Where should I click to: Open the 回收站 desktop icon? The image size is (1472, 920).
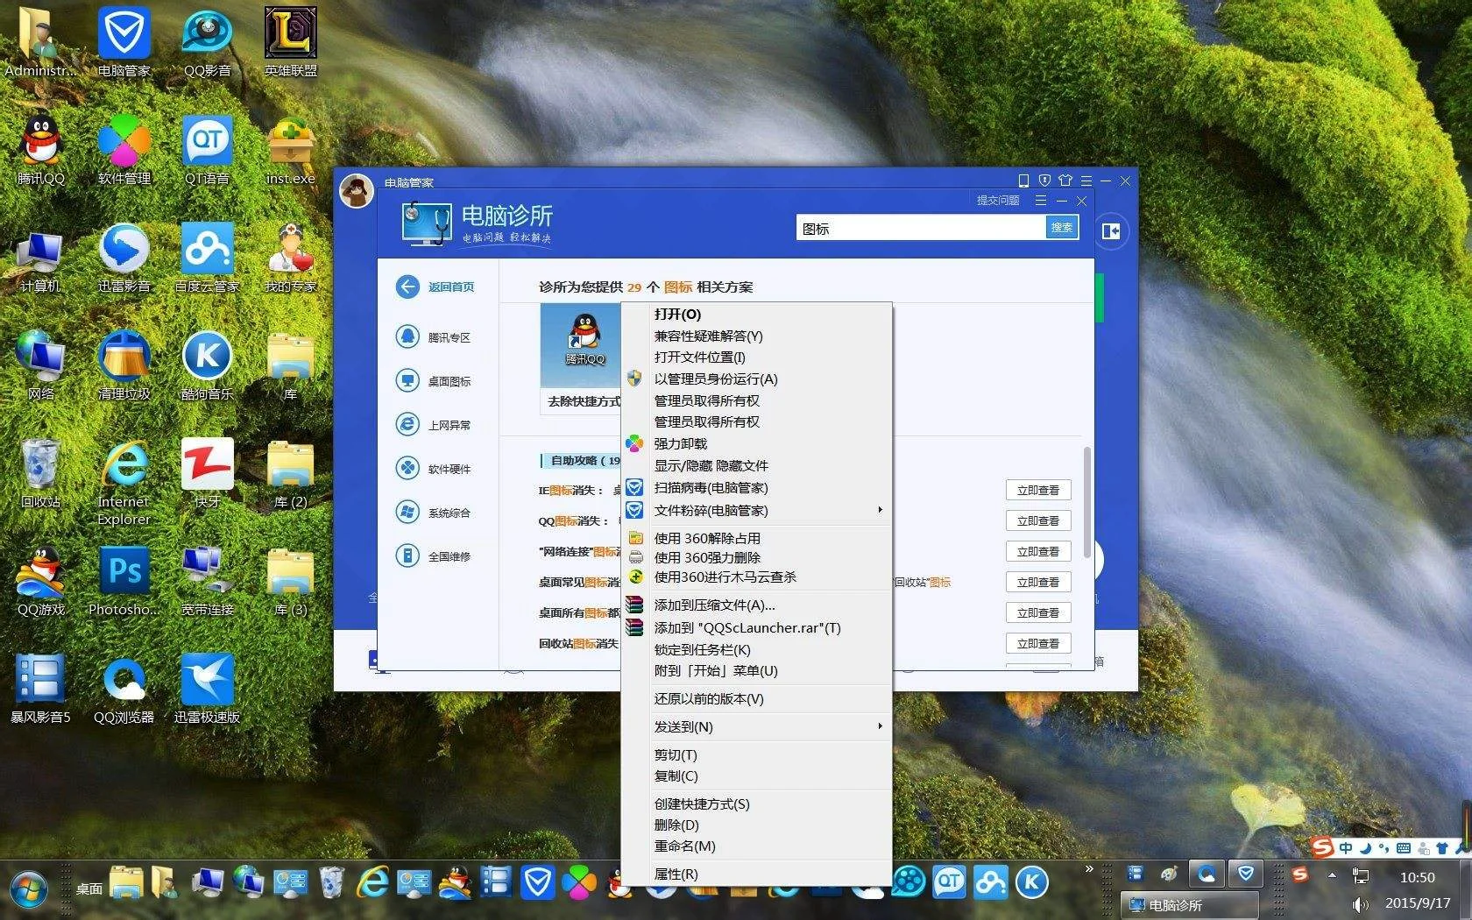coord(40,472)
